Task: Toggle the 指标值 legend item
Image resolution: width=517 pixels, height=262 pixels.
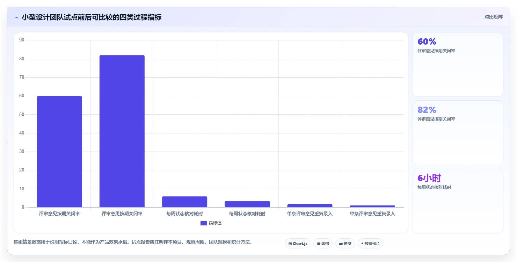Action: pyautogui.click(x=211, y=223)
